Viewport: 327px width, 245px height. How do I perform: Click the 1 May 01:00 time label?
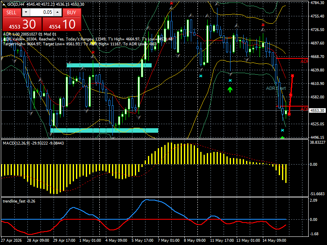90,240
